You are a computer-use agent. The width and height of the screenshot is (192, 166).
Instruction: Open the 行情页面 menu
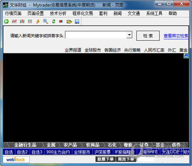(x=13, y=13)
